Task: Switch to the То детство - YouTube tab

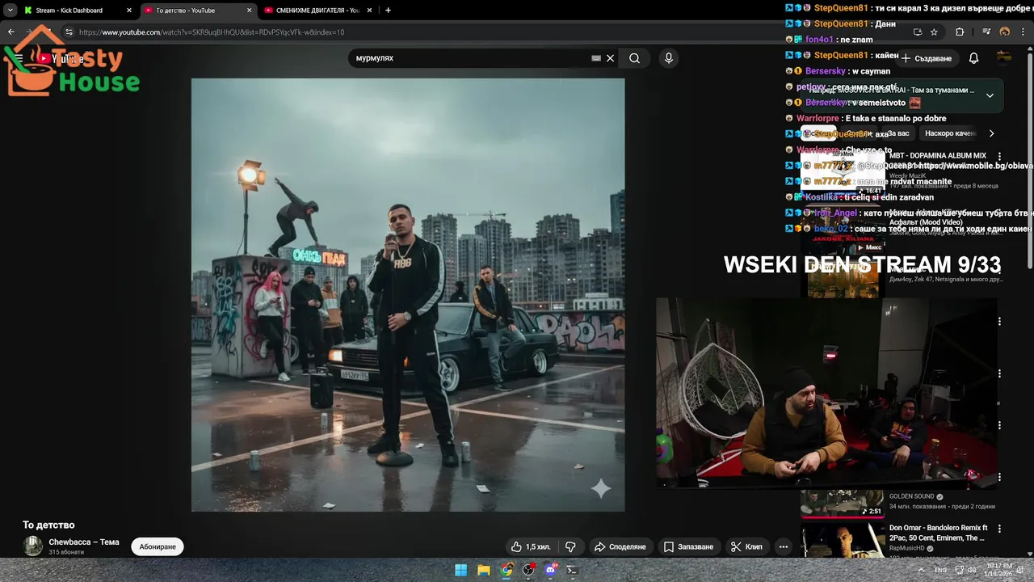Action: pyautogui.click(x=198, y=11)
